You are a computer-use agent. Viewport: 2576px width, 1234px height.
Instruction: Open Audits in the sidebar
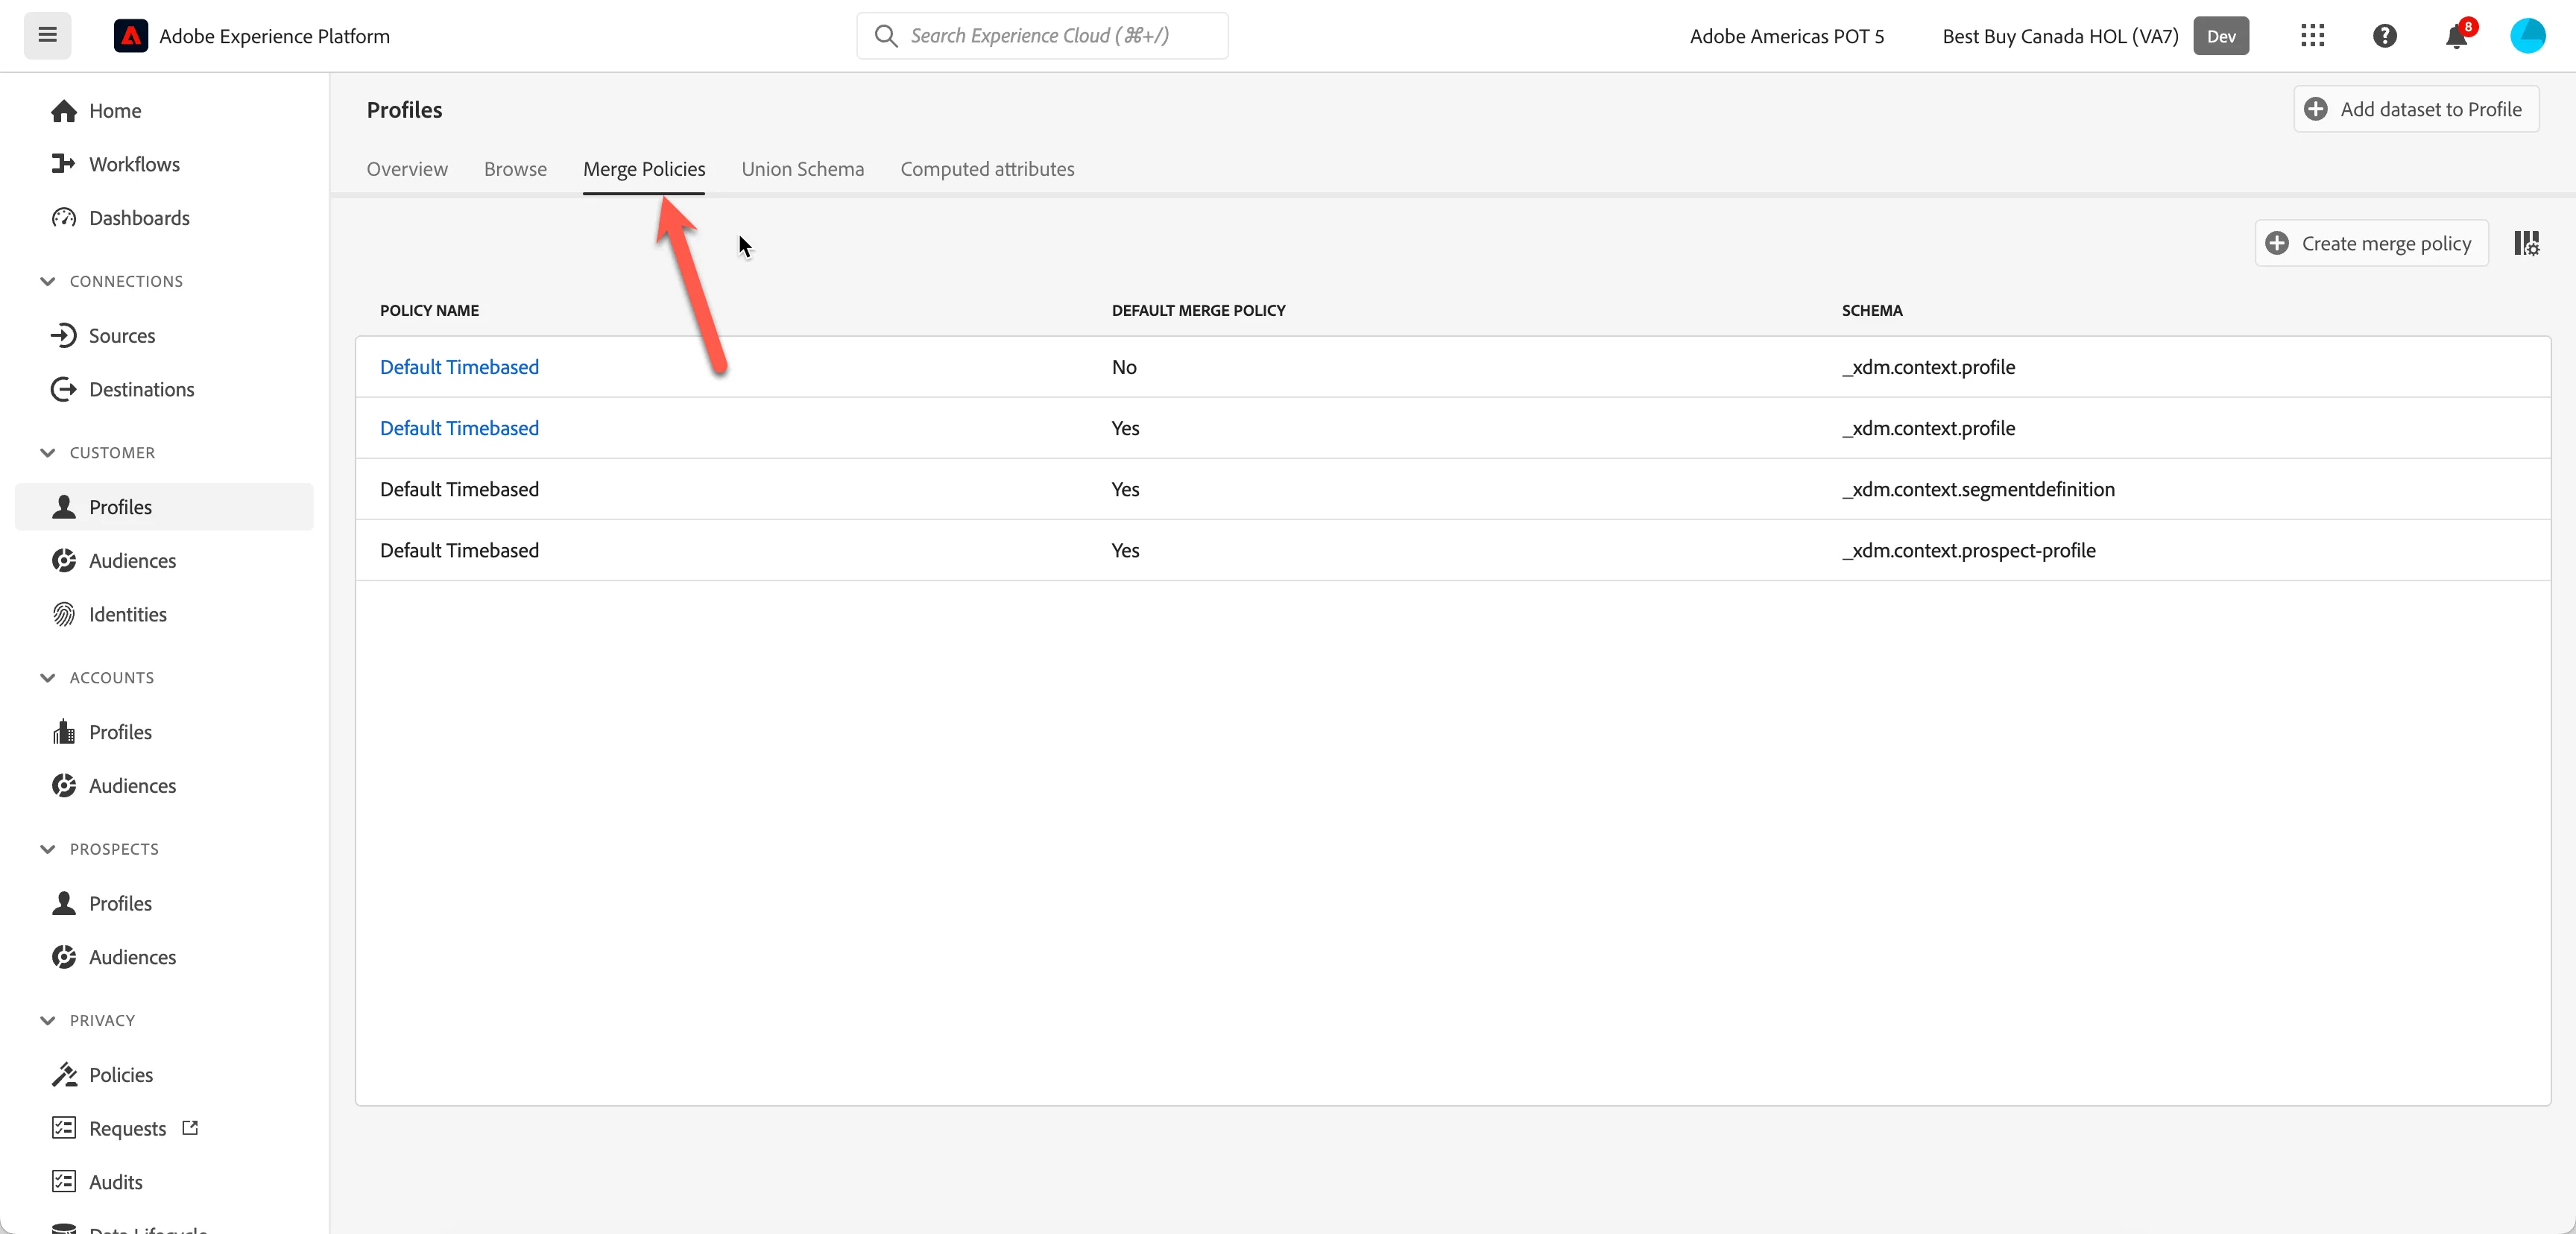click(x=96, y=1182)
